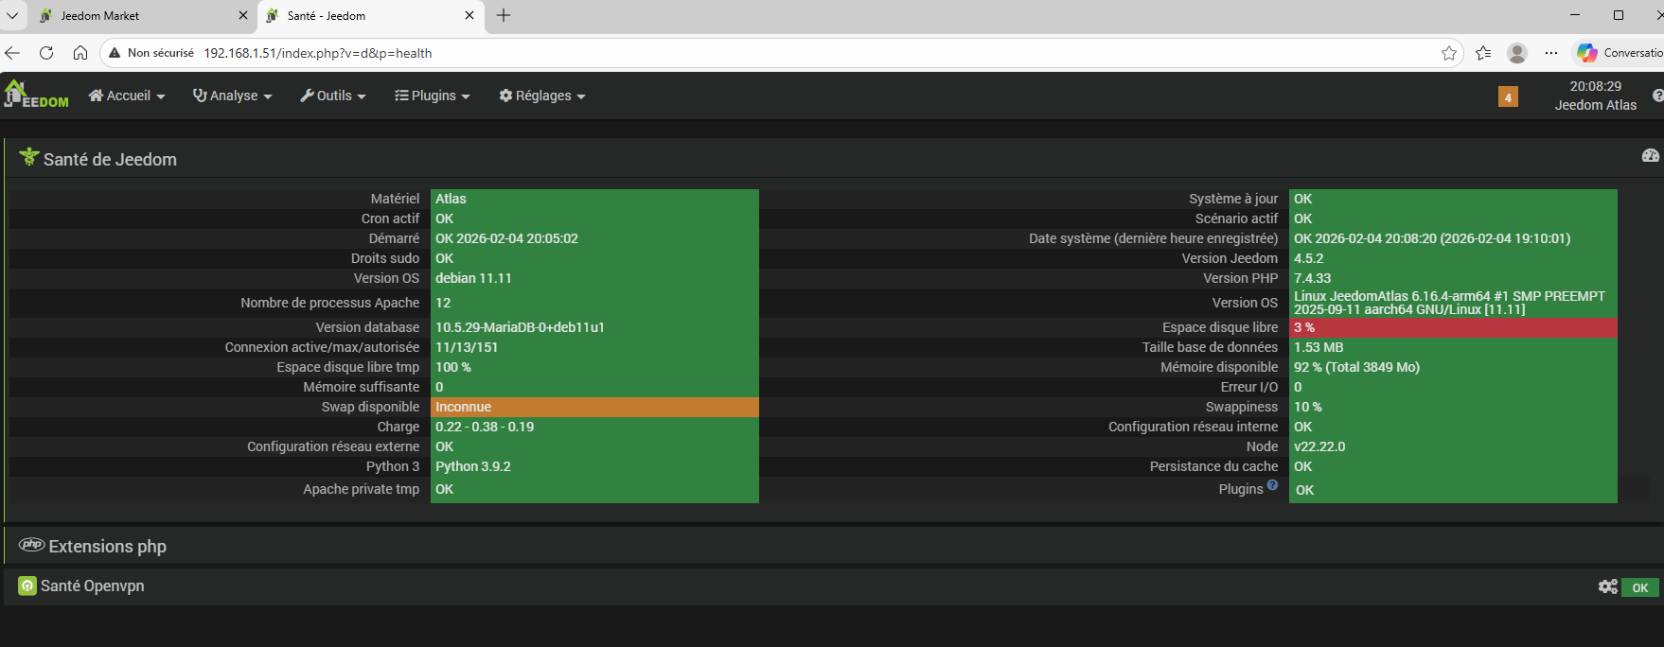Click the Jeedom Atlas name in header
1664x647 pixels.
coord(1595,105)
